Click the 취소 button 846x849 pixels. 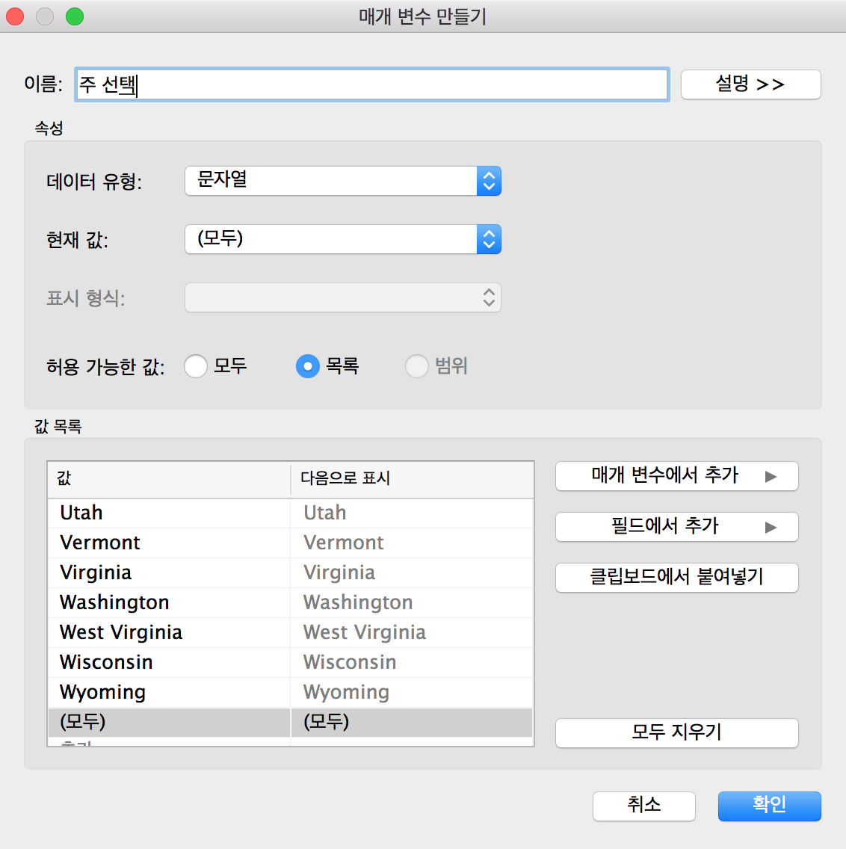point(644,806)
